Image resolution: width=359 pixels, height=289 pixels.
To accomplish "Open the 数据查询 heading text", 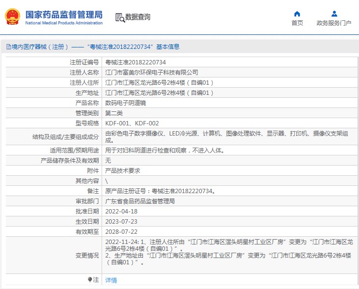I will coord(138,17).
